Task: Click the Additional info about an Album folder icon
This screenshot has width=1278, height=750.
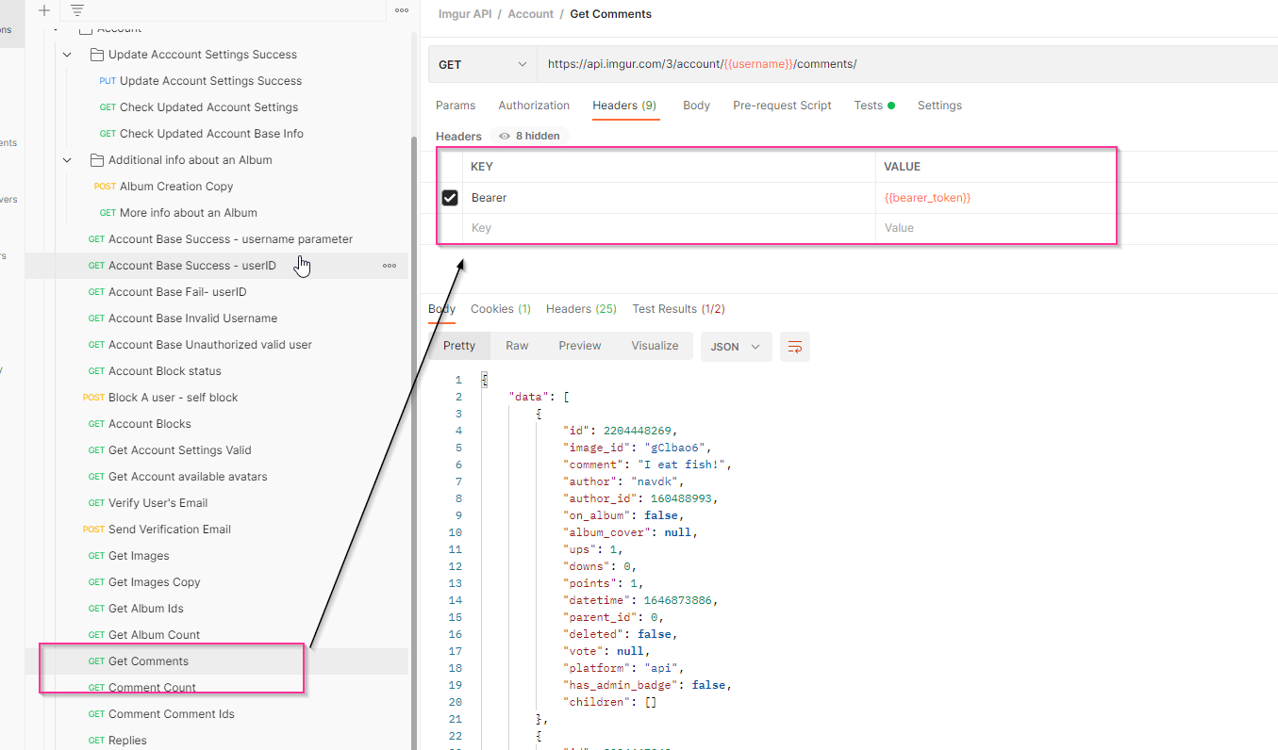Action: [96, 160]
